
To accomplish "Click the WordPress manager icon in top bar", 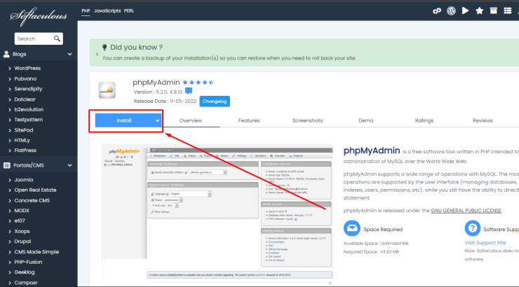I will [x=451, y=11].
